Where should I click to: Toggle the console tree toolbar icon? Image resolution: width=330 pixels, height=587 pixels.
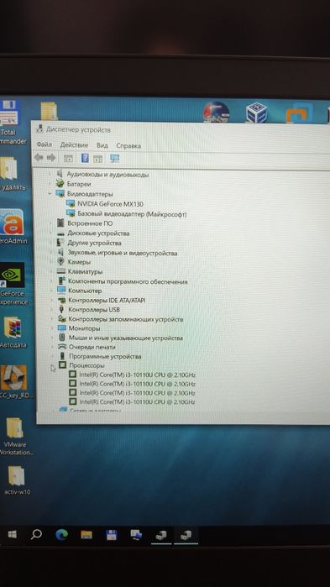pyautogui.click(x=68, y=159)
